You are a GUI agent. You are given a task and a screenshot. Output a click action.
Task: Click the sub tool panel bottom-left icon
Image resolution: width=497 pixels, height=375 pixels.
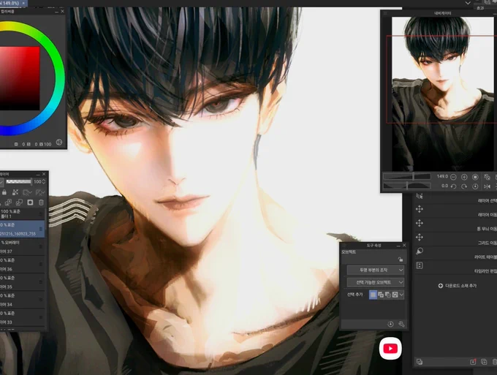click(x=420, y=362)
